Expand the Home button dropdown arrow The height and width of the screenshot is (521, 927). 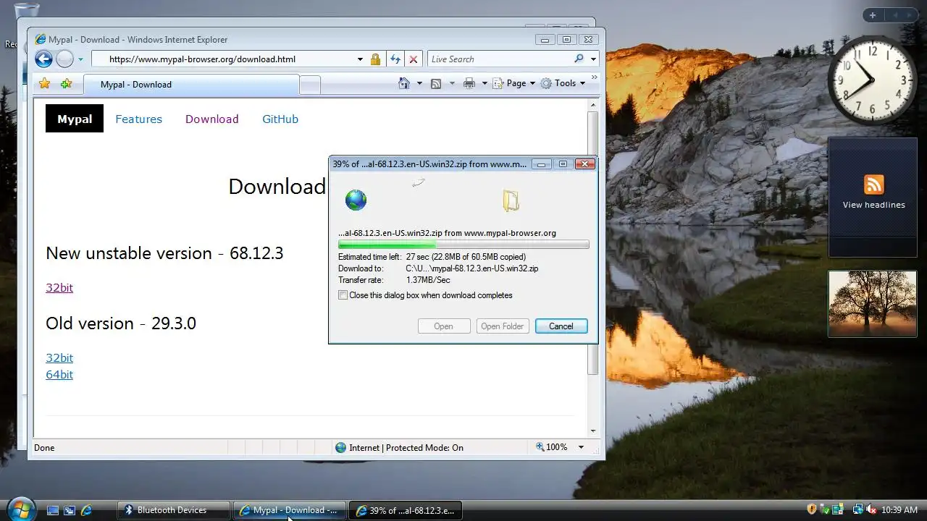click(x=419, y=83)
